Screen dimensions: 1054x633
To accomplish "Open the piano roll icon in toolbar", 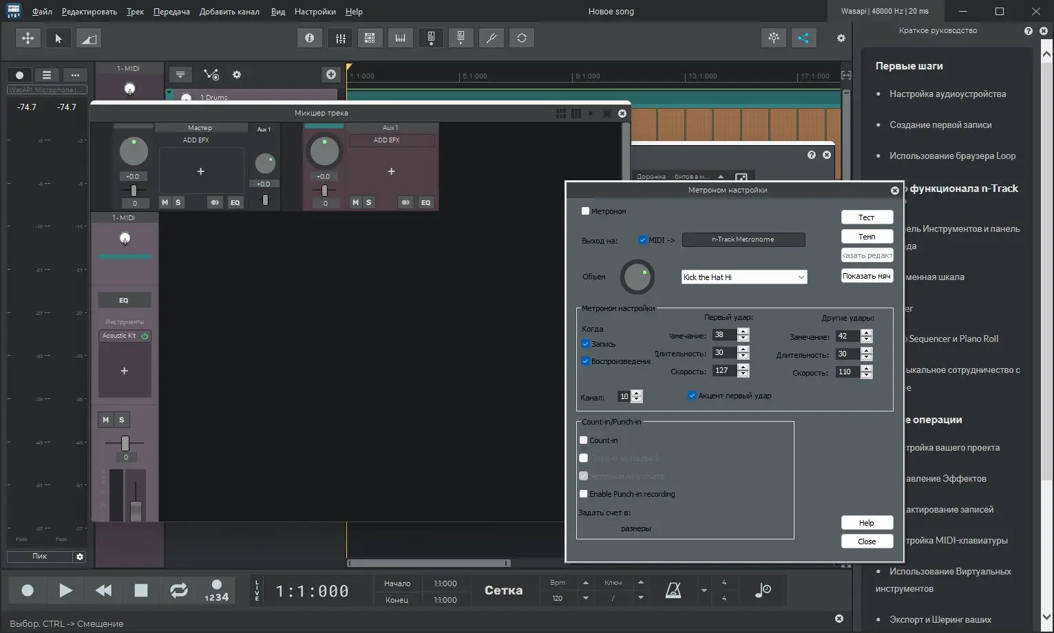I will coord(400,39).
